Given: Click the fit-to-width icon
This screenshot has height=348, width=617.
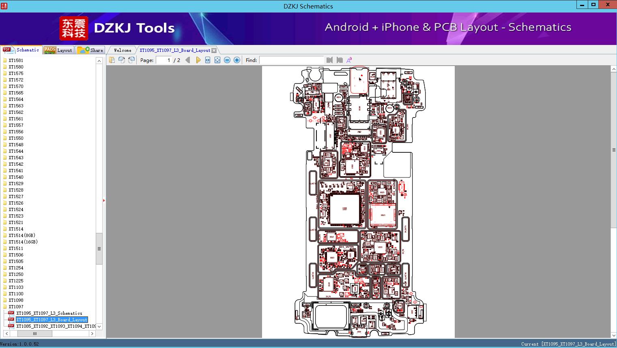Looking at the screenshot, I should click(x=208, y=60).
